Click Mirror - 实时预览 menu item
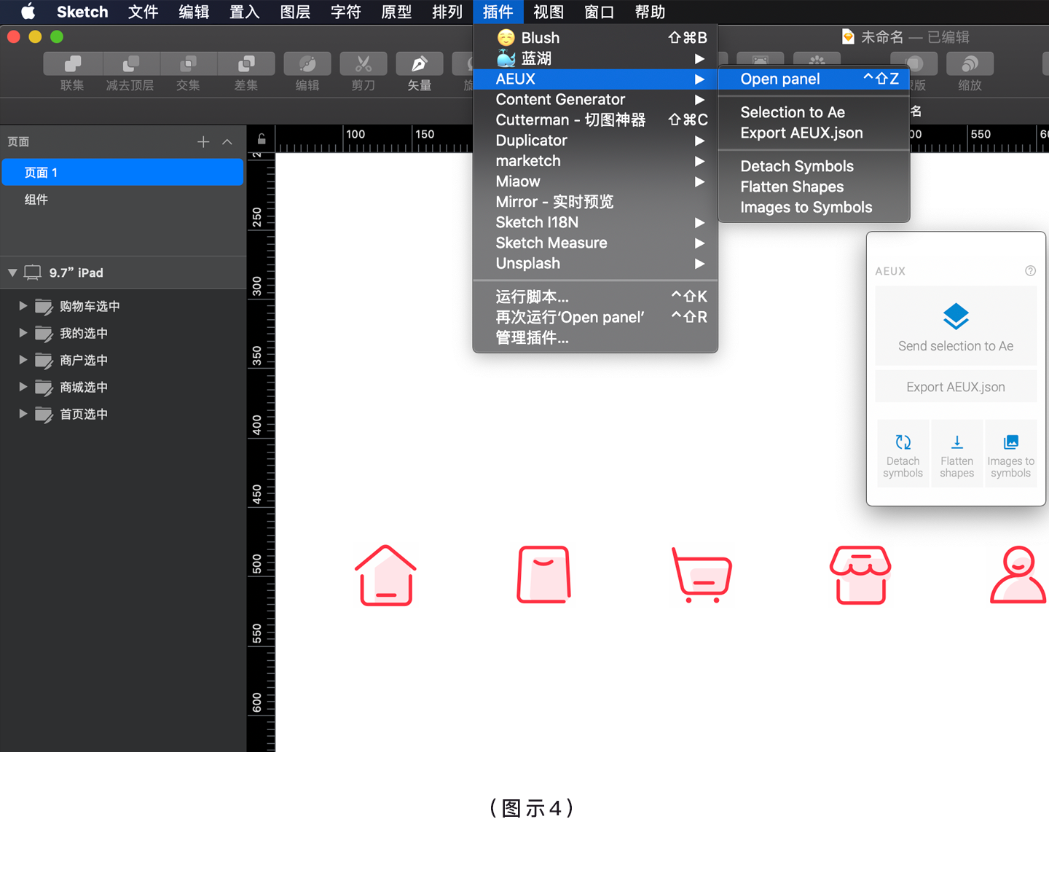The image size is (1049, 870). click(595, 201)
